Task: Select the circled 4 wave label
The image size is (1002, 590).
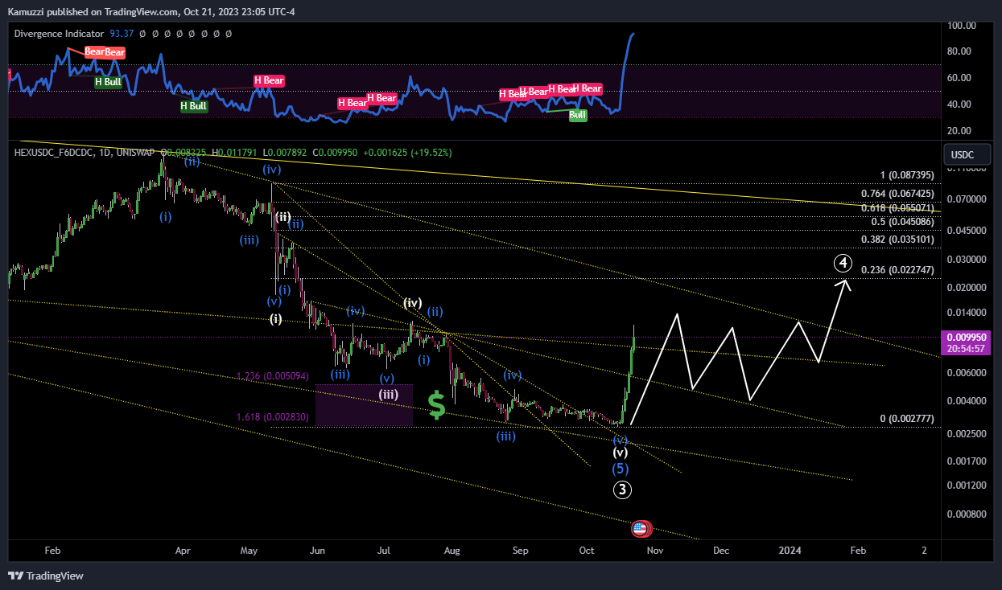Action: point(842,263)
